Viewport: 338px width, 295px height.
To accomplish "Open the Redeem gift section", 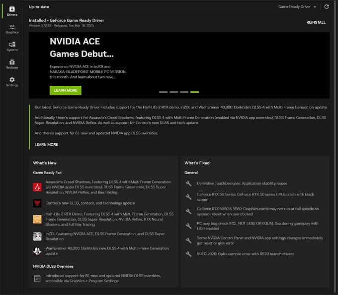I will 12,64.
